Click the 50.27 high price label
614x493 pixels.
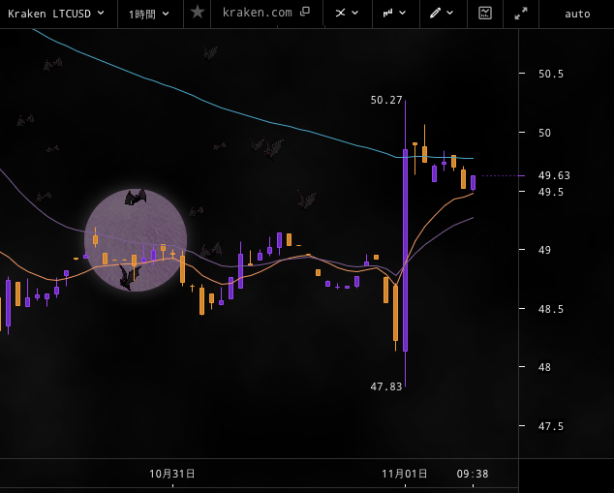pos(386,100)
